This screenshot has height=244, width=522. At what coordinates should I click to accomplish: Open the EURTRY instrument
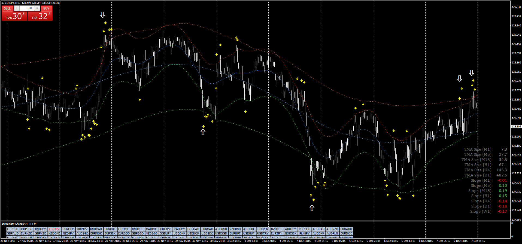(277, 233)
